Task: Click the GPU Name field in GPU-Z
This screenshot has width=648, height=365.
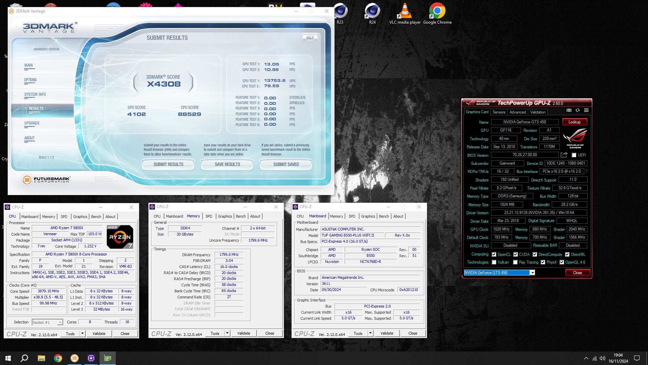Action: (524, 122)
